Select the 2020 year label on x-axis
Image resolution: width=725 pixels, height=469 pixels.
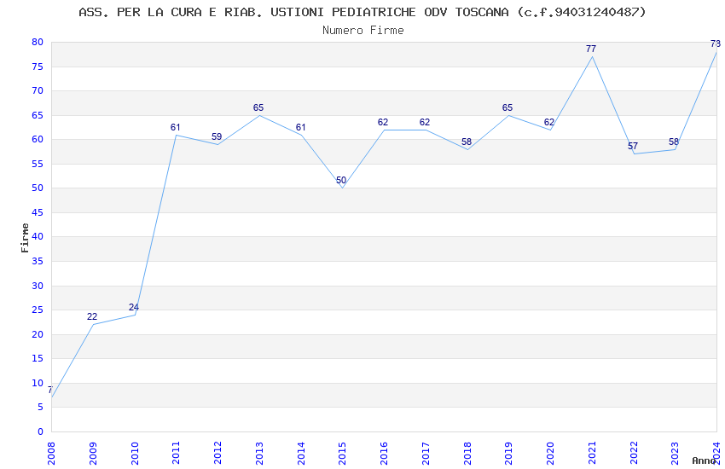551,453
